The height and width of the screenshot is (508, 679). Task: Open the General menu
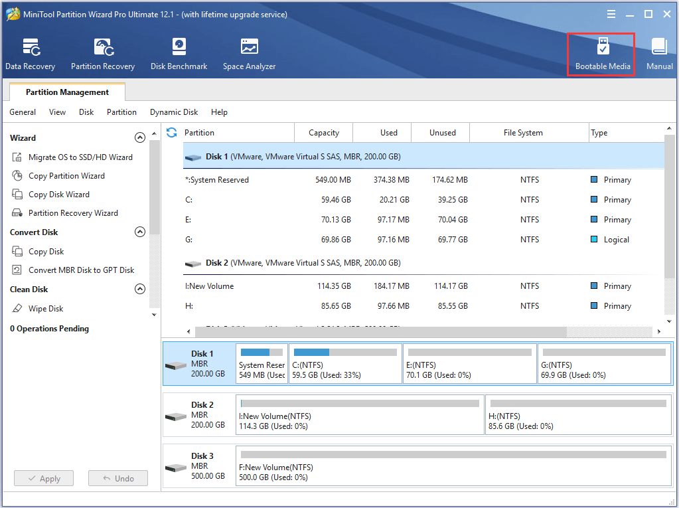click(23, 112)
